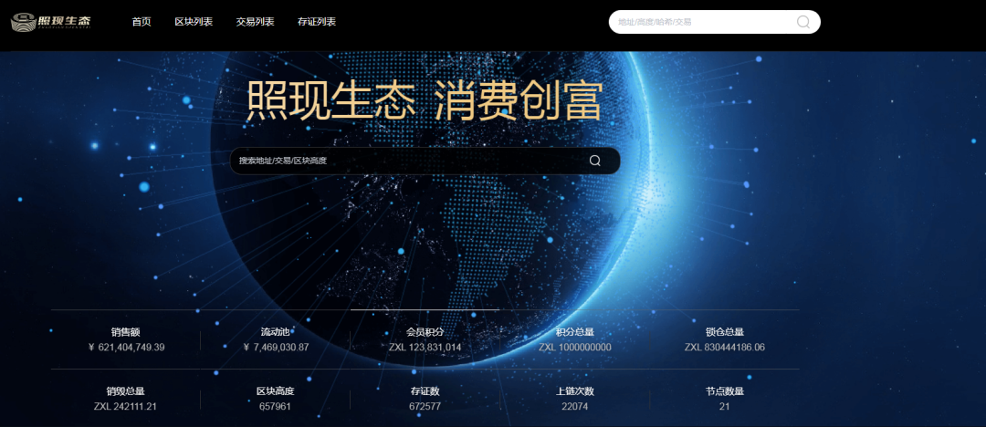Viewport: 986px width, 427px height.
Task: Open the 区块列表 menu item
Action: [194, 22]
